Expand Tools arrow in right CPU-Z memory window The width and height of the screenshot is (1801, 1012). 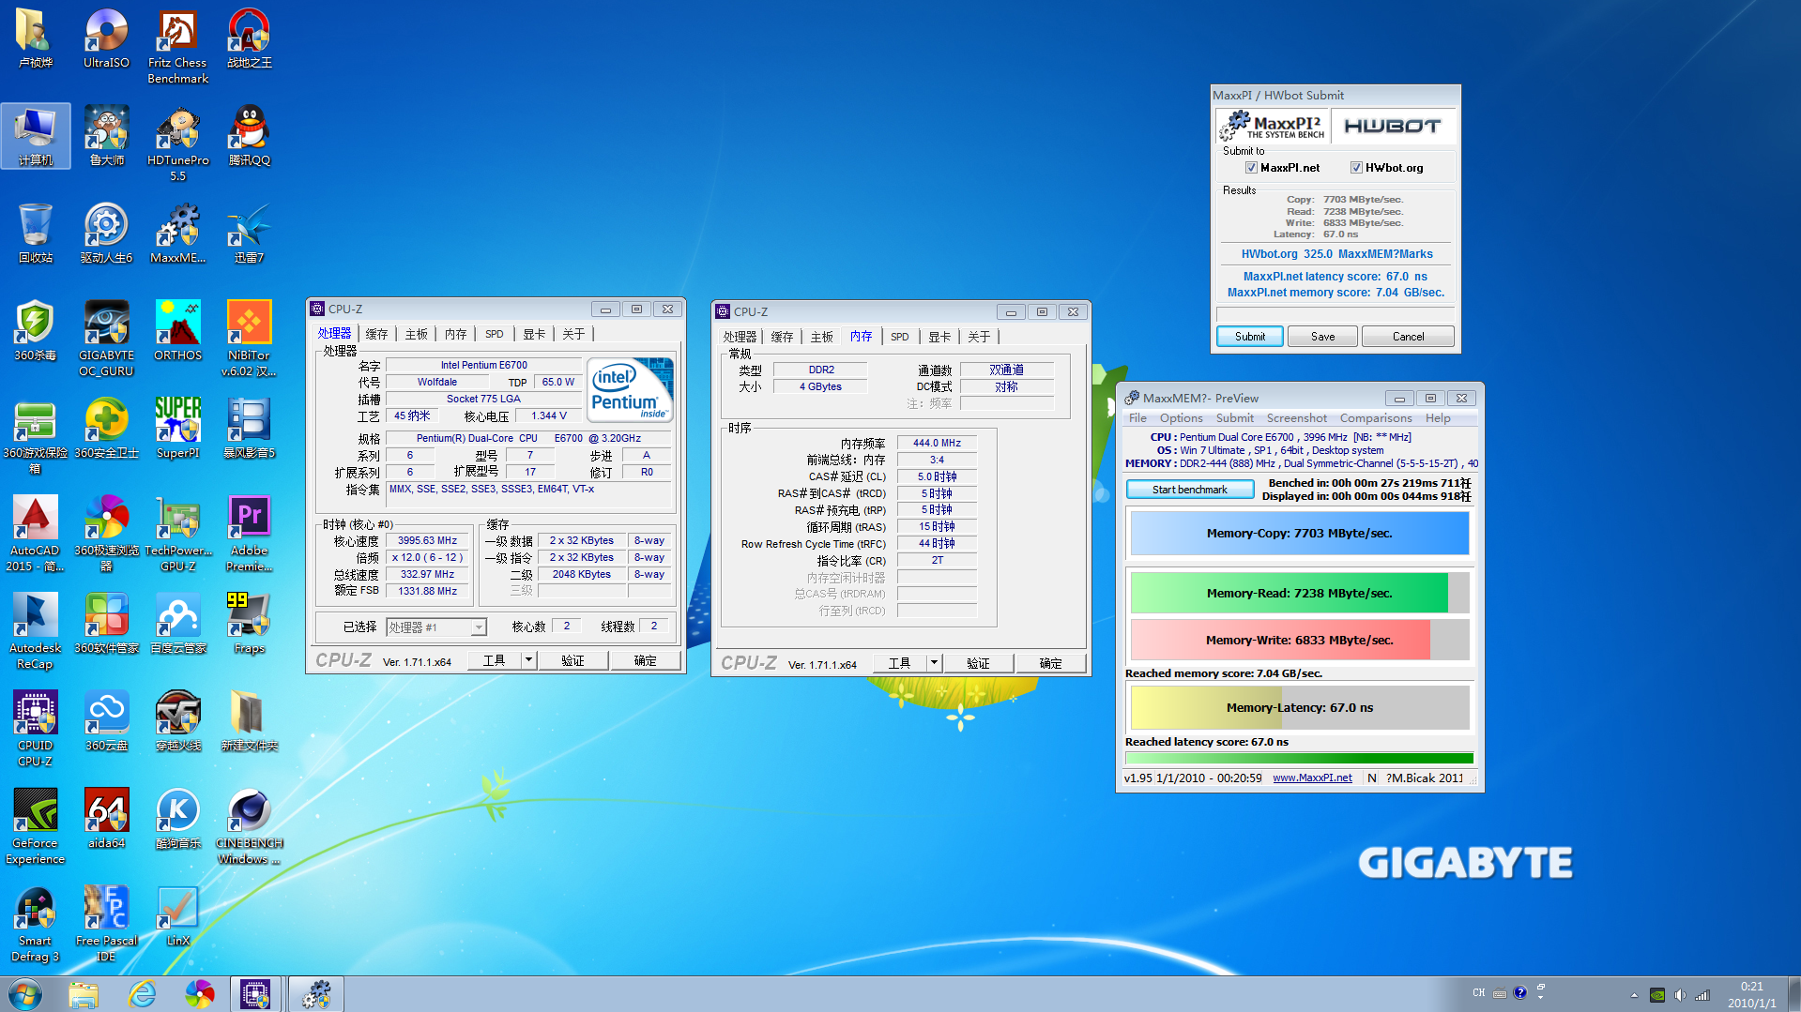tap(934, 663)
